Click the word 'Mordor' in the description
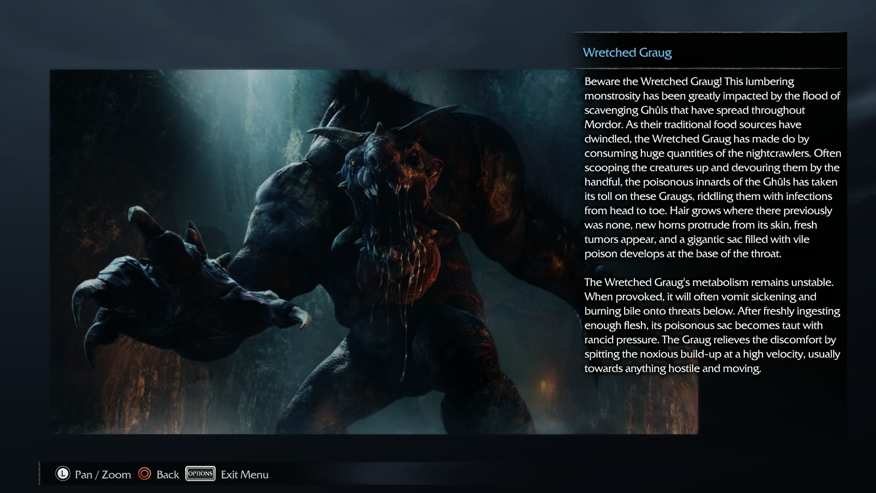Viewport: 876px width, 493px height. [603, 125]
